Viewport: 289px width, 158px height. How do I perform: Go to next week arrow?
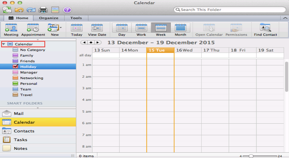[x=98, y=43]
